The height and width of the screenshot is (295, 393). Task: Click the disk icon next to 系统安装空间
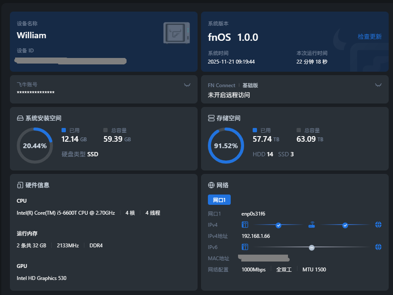point(20,118)
